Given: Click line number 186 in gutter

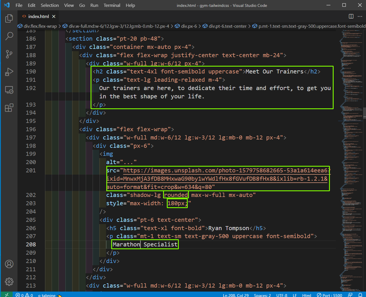Looking at the screenshot, I should point(31,39).
